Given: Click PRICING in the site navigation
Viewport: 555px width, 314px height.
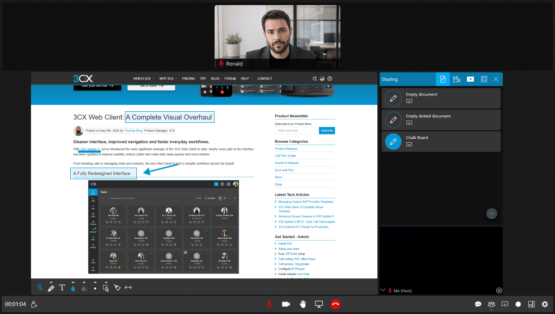Looking at the screenshot, I should [x=188, y=78].
